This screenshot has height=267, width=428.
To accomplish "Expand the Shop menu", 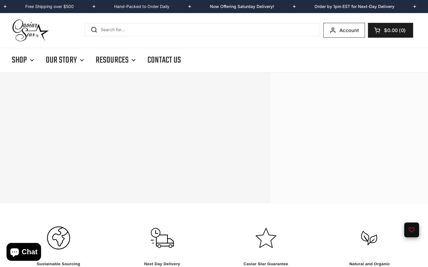I will pos(23,60).
